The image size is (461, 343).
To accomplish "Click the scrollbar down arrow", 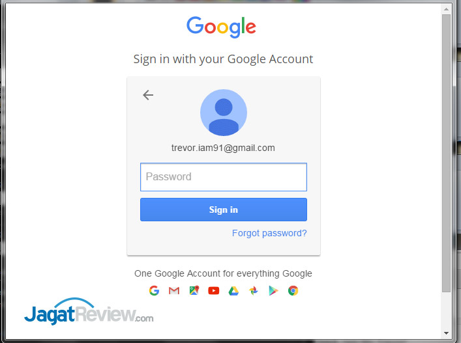I will coord(446,333).
